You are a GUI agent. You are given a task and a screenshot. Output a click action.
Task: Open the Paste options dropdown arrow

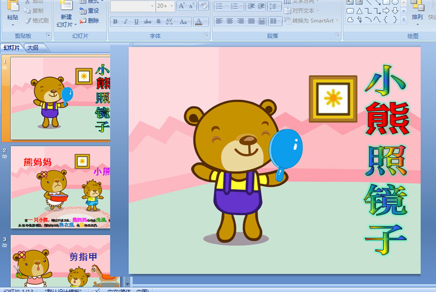(x=13, y=25)
